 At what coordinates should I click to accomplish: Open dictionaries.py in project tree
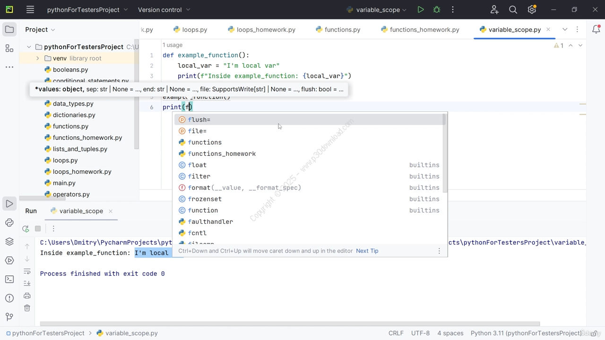(74, 115)
